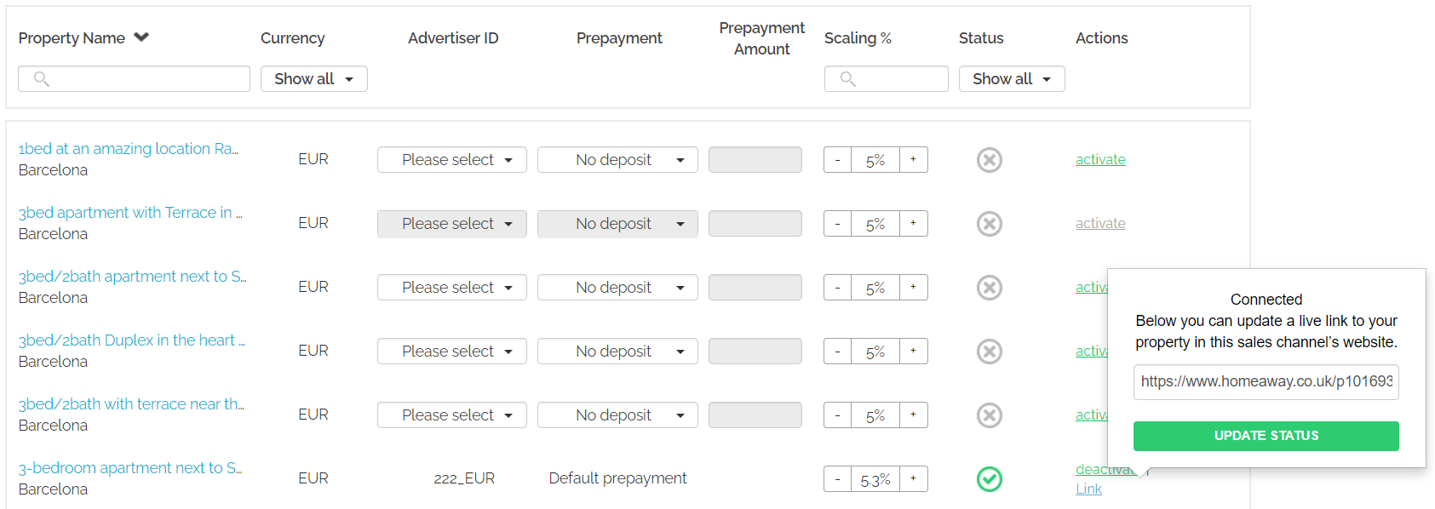Expand Advertiser ID dropdown for 1bed amazing location
Screen dimensions: 1435x509
point(451,160)
